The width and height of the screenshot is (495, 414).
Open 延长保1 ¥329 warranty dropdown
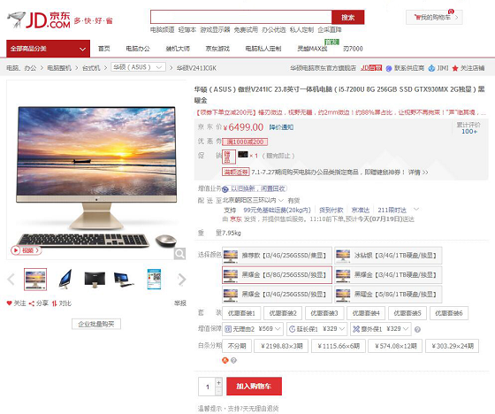317,329
